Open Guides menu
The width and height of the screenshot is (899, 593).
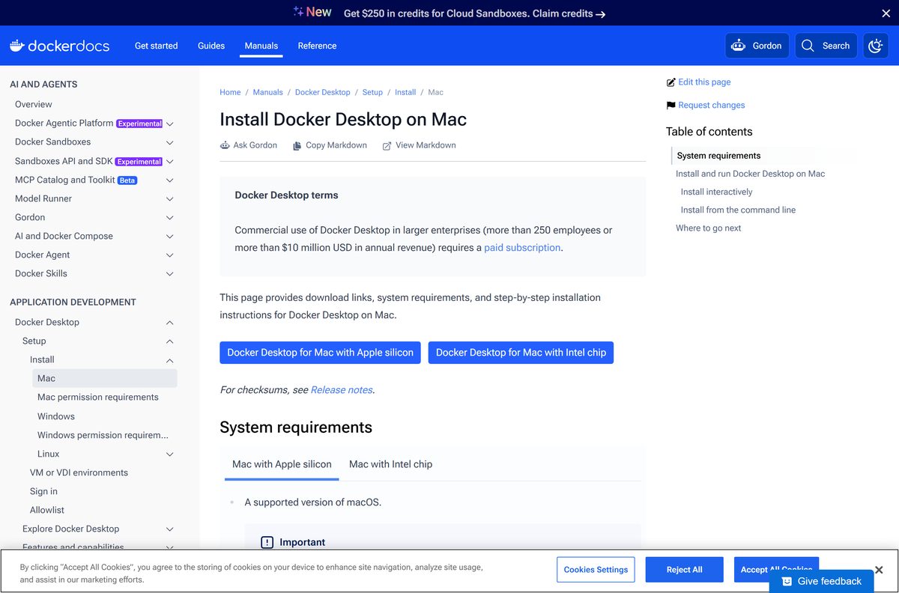pyautogui.click(x=211, y=46)
